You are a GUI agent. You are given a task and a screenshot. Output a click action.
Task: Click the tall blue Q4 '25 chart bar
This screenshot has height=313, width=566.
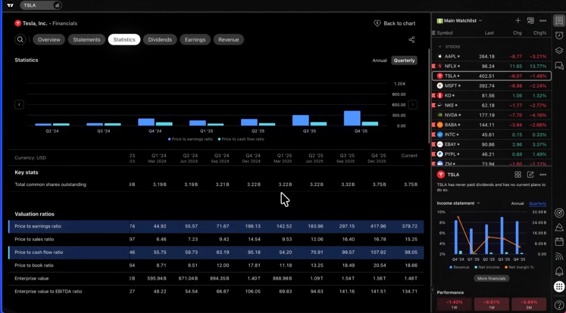352,118
